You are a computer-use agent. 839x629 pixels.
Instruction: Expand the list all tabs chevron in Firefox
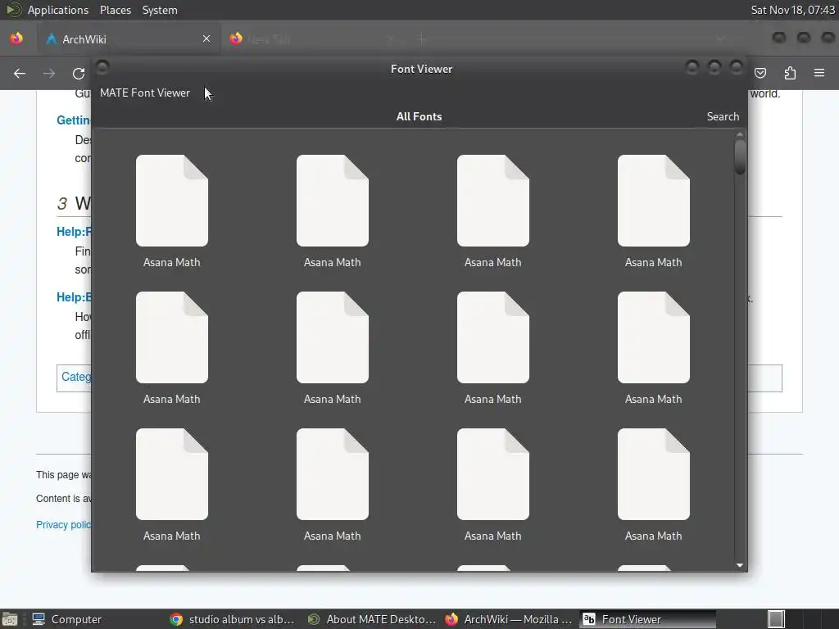[x=720, y=39]
